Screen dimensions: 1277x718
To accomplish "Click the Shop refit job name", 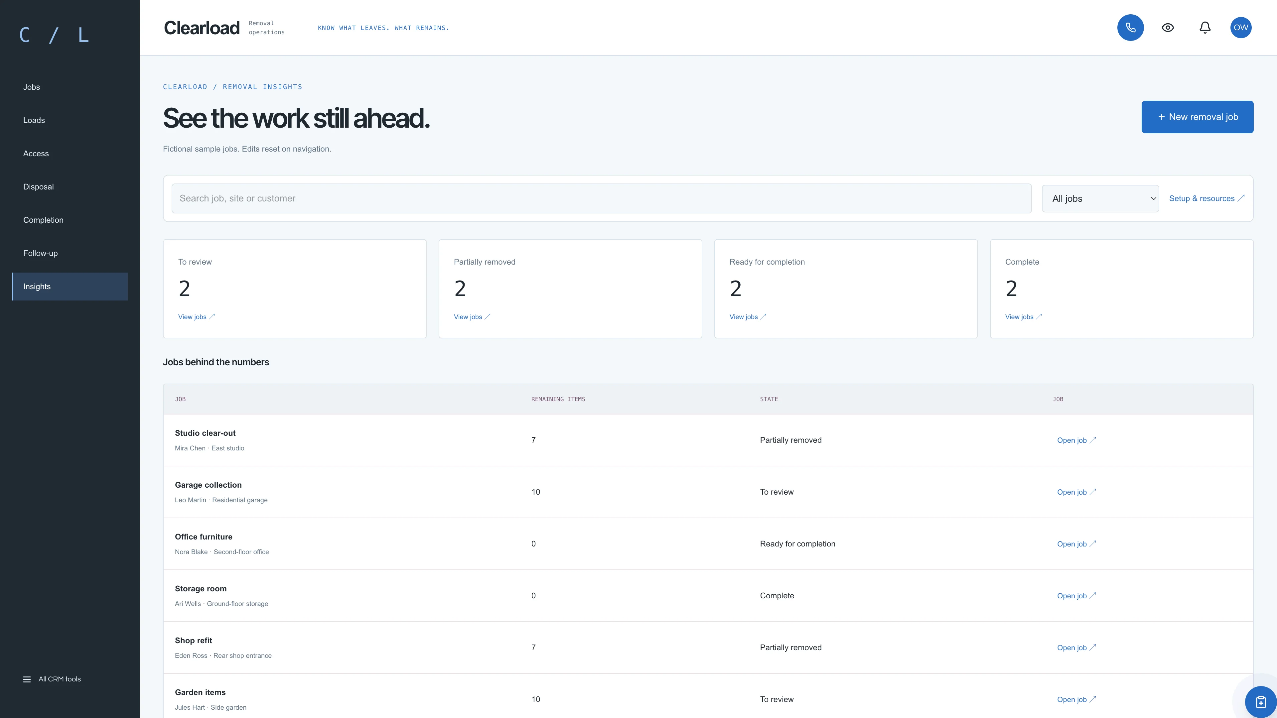I will [x=193, y=641].
